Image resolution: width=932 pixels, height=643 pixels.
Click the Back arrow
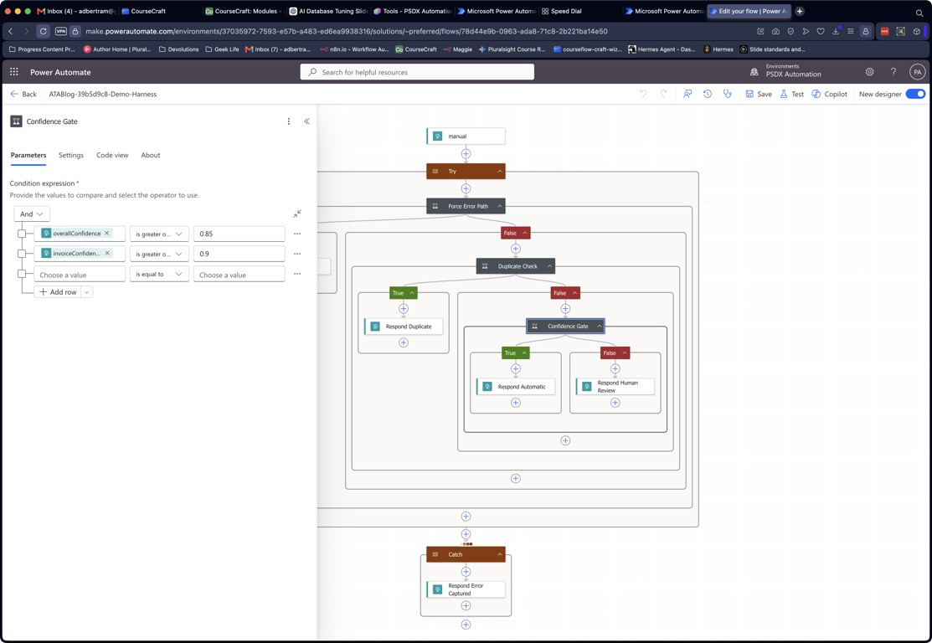(23, 94)
